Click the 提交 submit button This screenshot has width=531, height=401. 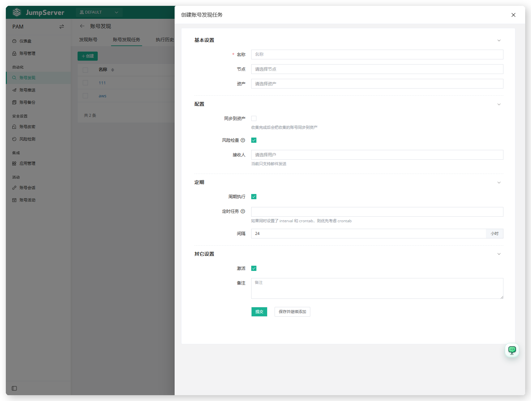pyautogui.click(x=259, y=312)
